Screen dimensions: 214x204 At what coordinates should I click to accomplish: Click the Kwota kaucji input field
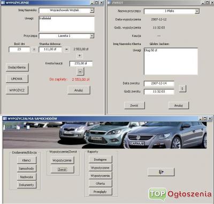81,64
